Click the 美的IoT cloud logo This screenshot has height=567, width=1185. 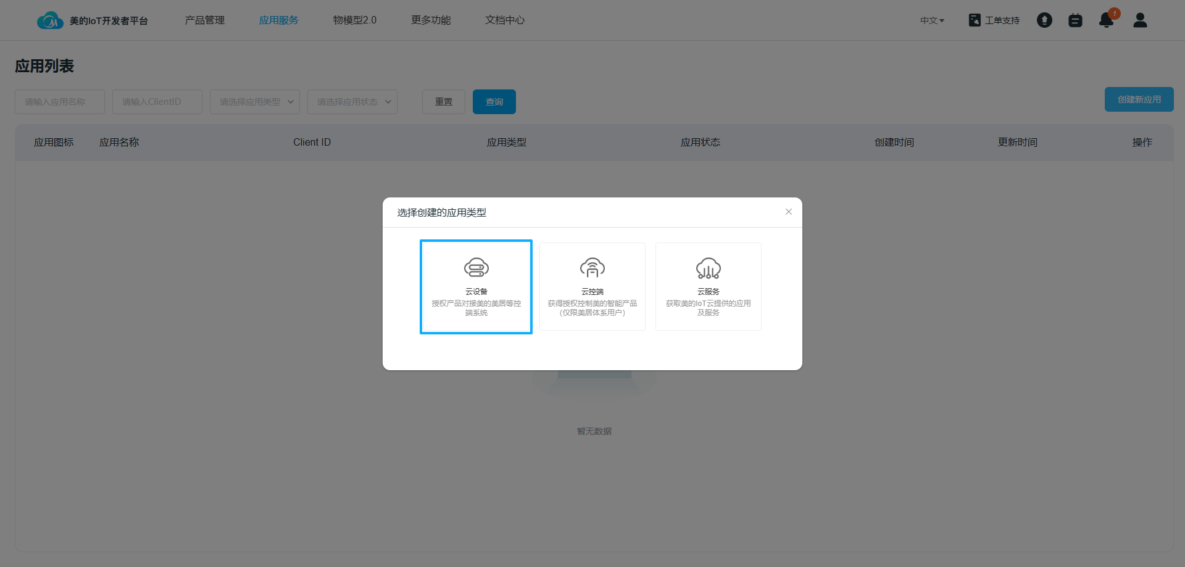[50, 20]
